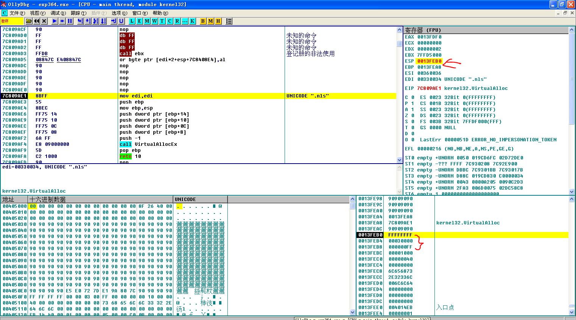Open breakpoints window with the yellow B button
The width and height of the screenshot is (576, 320).
click(x=203, y=21)
